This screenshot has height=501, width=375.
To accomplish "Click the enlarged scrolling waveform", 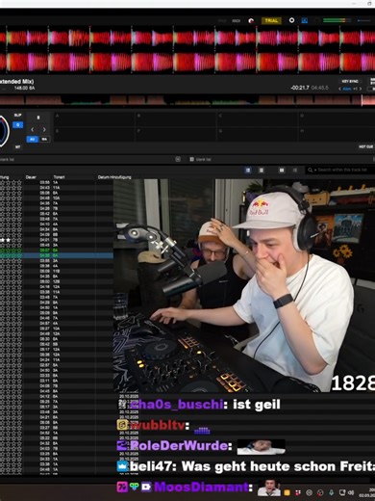I will [x=187, y=50].
